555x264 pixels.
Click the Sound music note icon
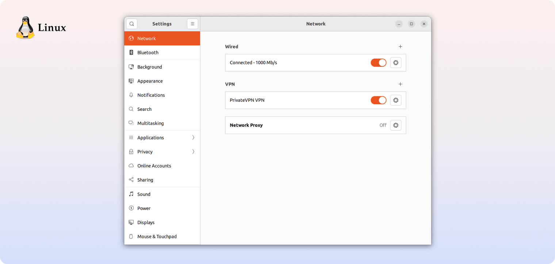(x=131, y=194)
